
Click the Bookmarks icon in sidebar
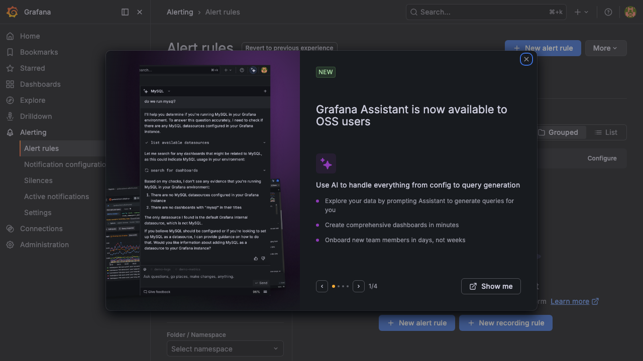point(10,52)
